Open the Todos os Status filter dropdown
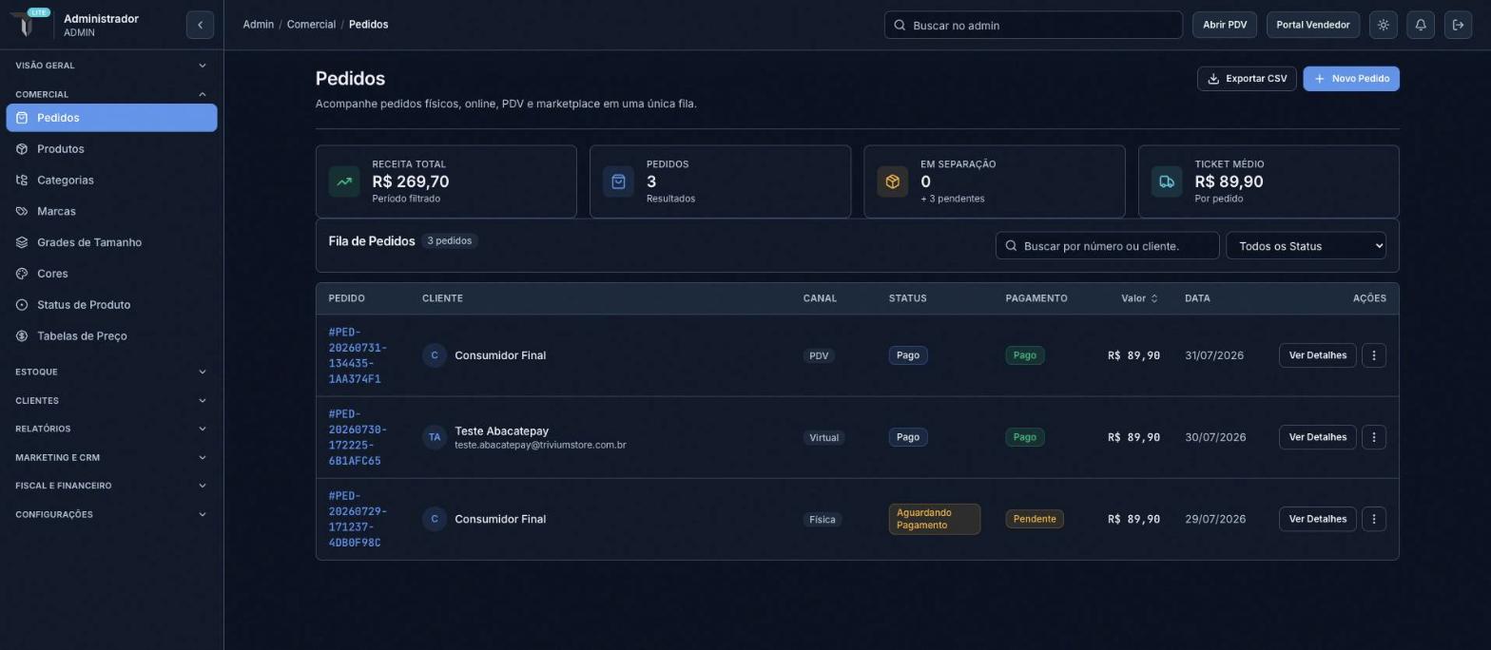This screenshot has height=650, width=1491. [1306, 246]
